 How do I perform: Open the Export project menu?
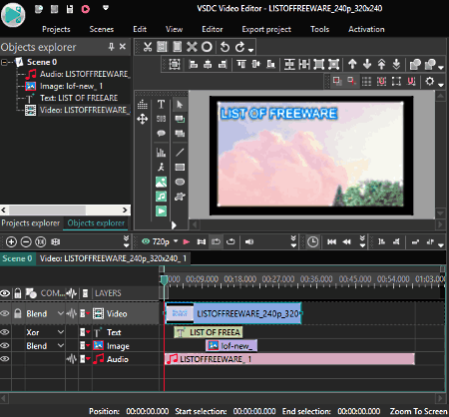(x=266, y=29)
